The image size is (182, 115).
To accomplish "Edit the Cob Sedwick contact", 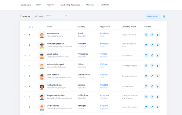I will click(152, 107).
